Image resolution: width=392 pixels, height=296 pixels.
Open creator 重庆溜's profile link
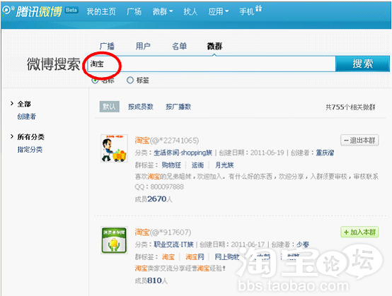coord(325,153)
